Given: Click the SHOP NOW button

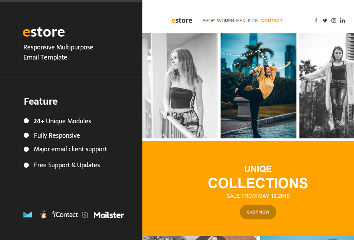Looking at the screenshot, I should tap(258, 212).
